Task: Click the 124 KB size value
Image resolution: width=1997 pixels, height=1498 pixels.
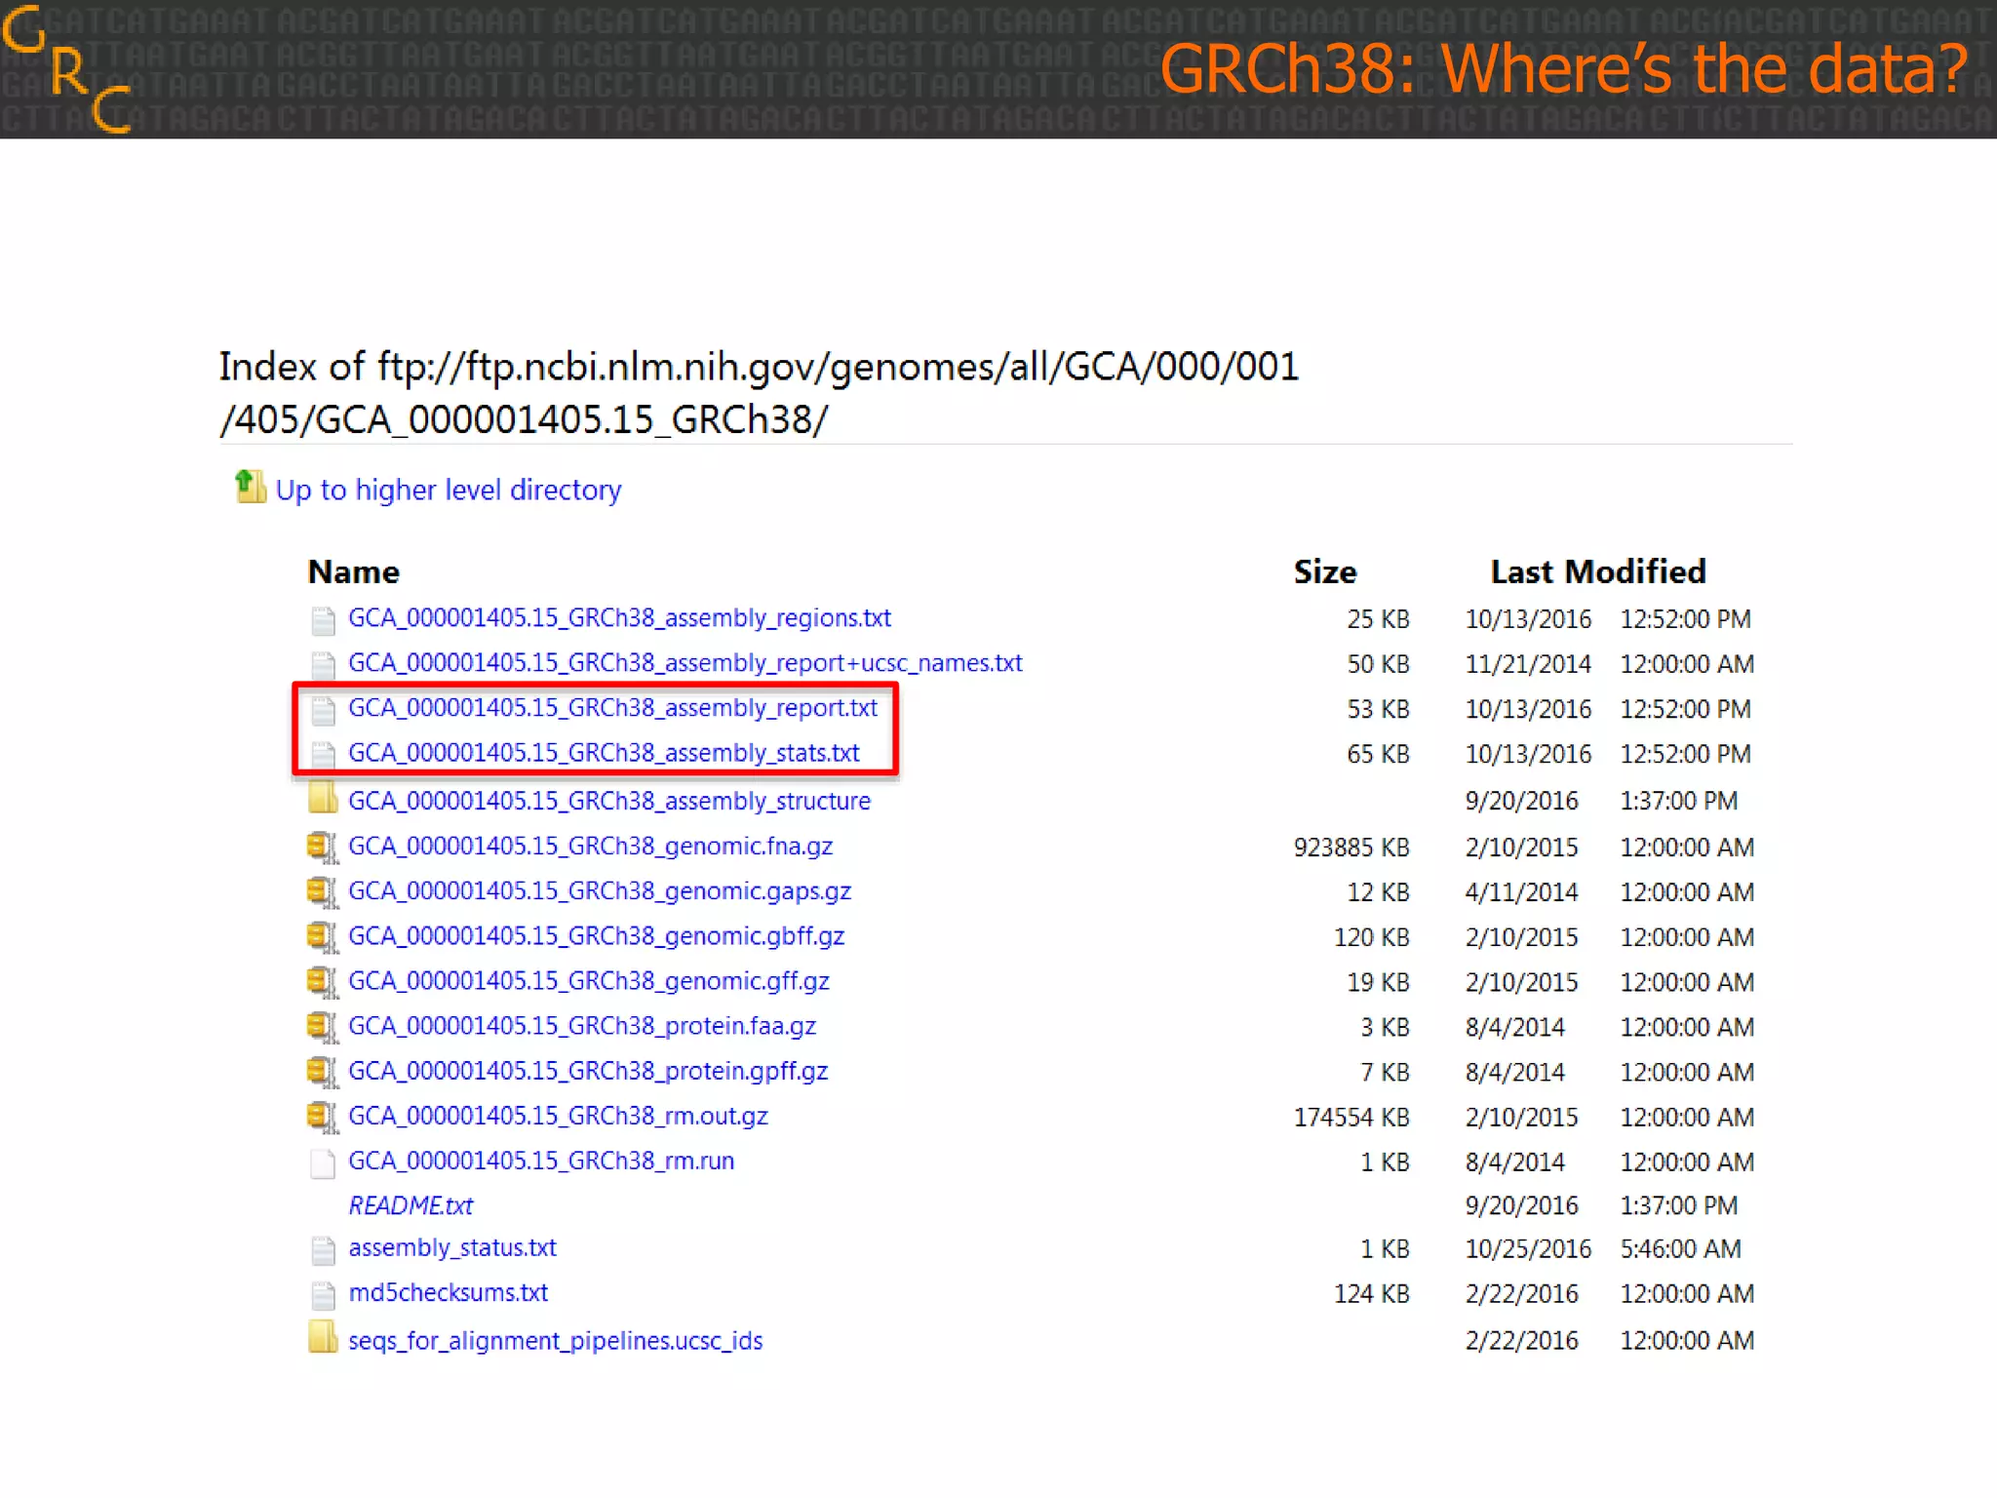Action: (1372, 1294)
